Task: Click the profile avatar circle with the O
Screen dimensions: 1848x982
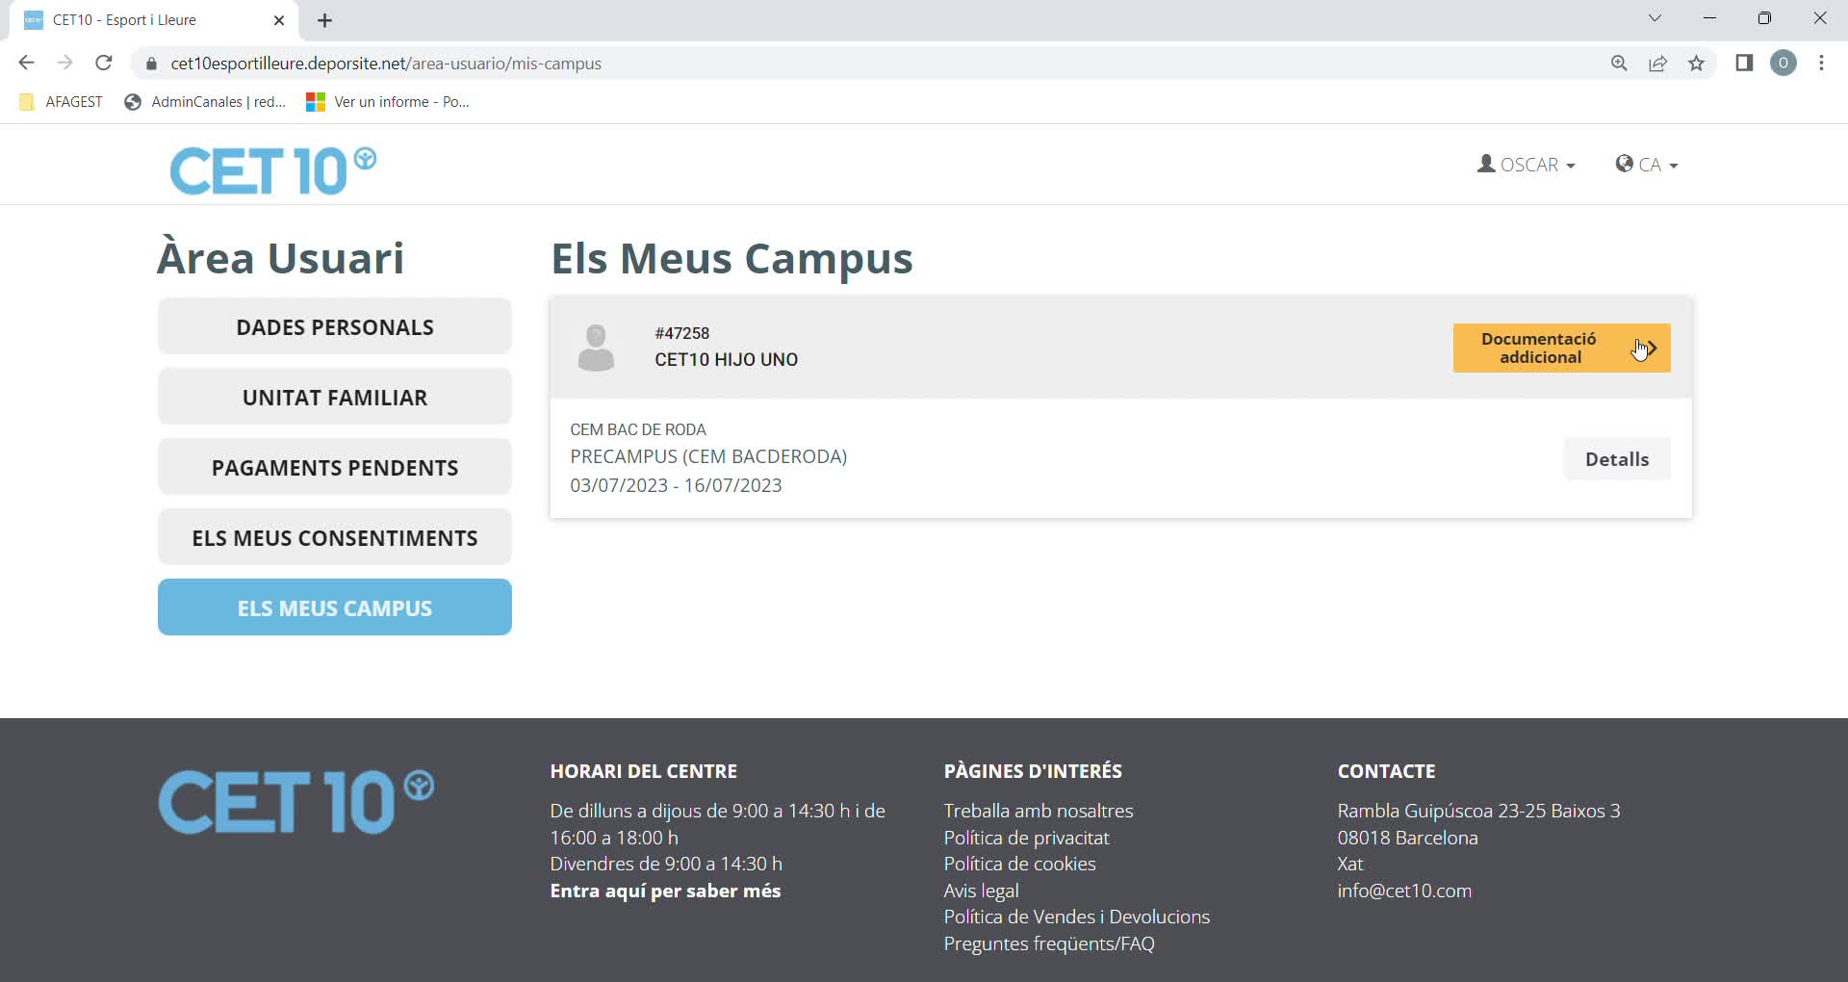Action: pos(1784,63)
